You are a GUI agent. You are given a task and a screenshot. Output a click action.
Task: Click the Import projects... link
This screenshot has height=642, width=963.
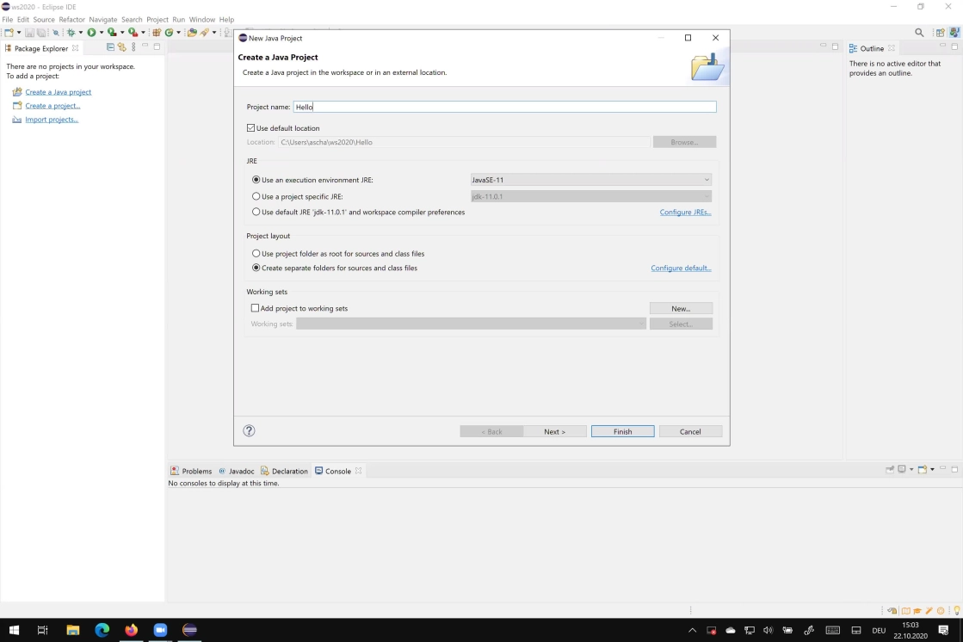click(x=52, y=119)
